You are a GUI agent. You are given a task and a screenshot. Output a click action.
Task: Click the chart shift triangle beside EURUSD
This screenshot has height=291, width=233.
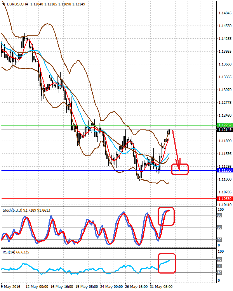pyautogui.click(x=4, y=4)
